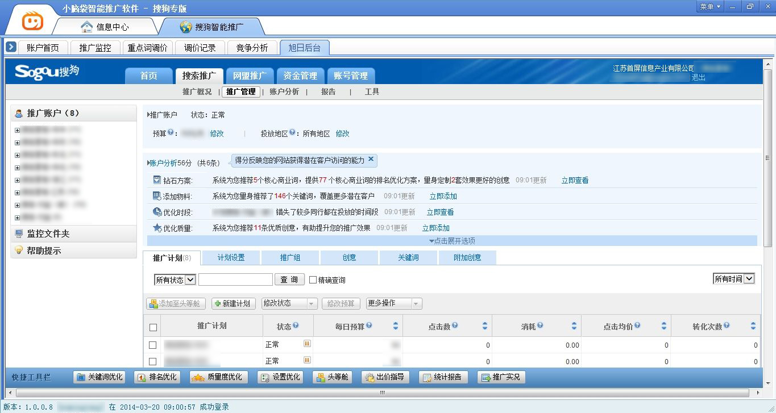Select all plans via the header checkbox
Screen dimensions: 776x413
pyautogui.click(x=153, y=326)
